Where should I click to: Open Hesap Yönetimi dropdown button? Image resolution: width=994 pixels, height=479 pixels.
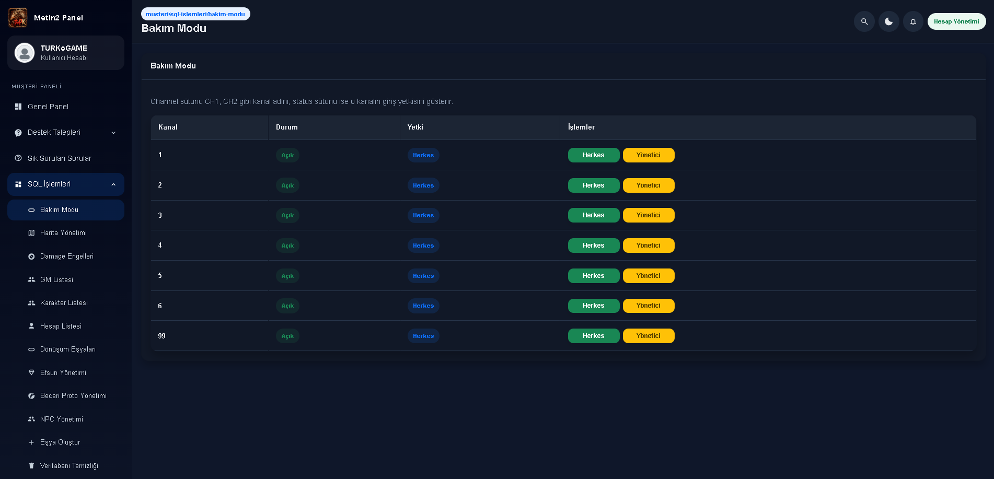point(956,21)
